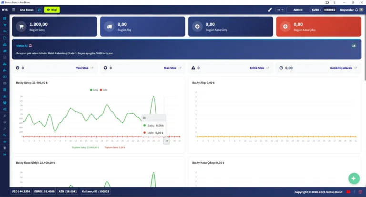Follow the Yeni Stok link

[x=82, y=68]
